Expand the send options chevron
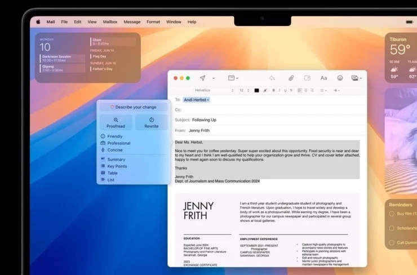The image size is (417, 275). [x=214, y=78]
